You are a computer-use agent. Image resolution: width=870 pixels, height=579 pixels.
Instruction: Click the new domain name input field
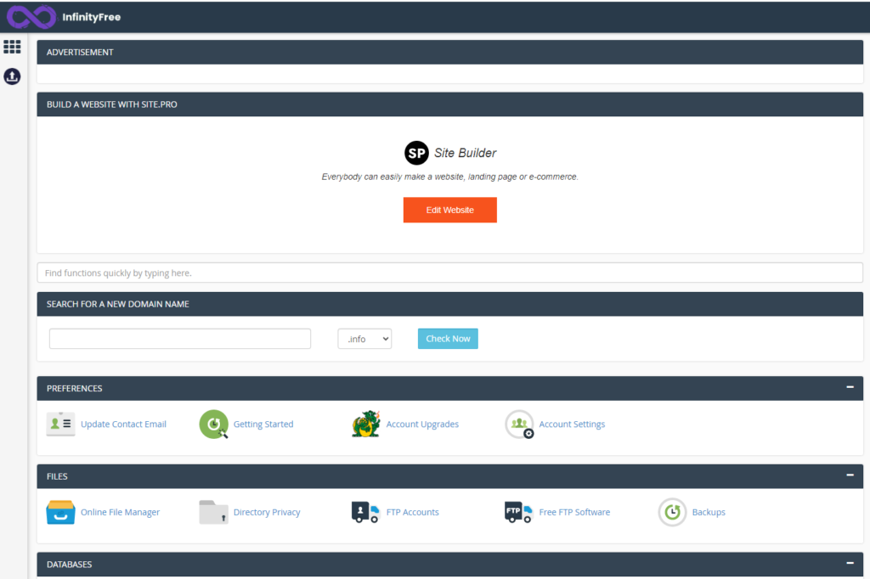pyautogui.click(x=180, y=339)
